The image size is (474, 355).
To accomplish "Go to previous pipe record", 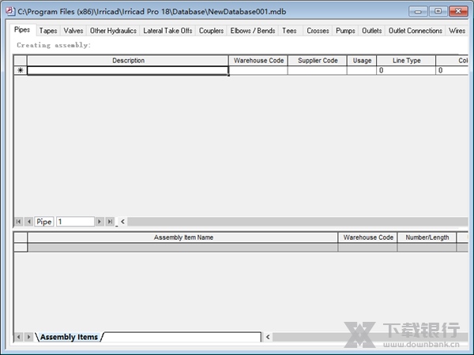I will pyautogui.click(x=28, y=222).
